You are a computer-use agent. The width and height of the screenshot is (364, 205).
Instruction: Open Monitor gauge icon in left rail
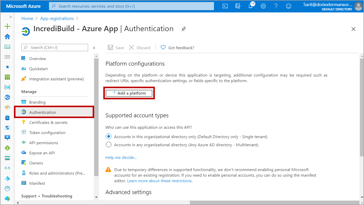(7, 189)
